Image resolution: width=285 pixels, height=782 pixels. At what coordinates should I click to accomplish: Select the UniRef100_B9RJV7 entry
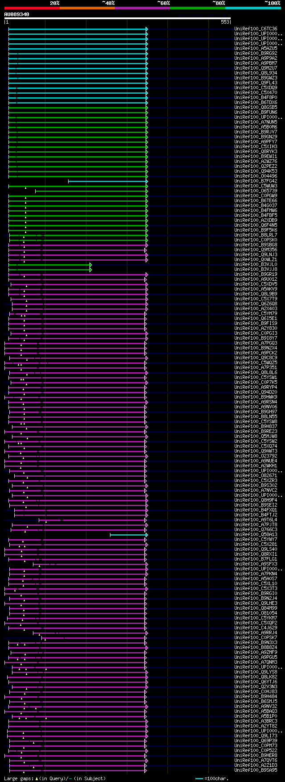click(256, 132)
